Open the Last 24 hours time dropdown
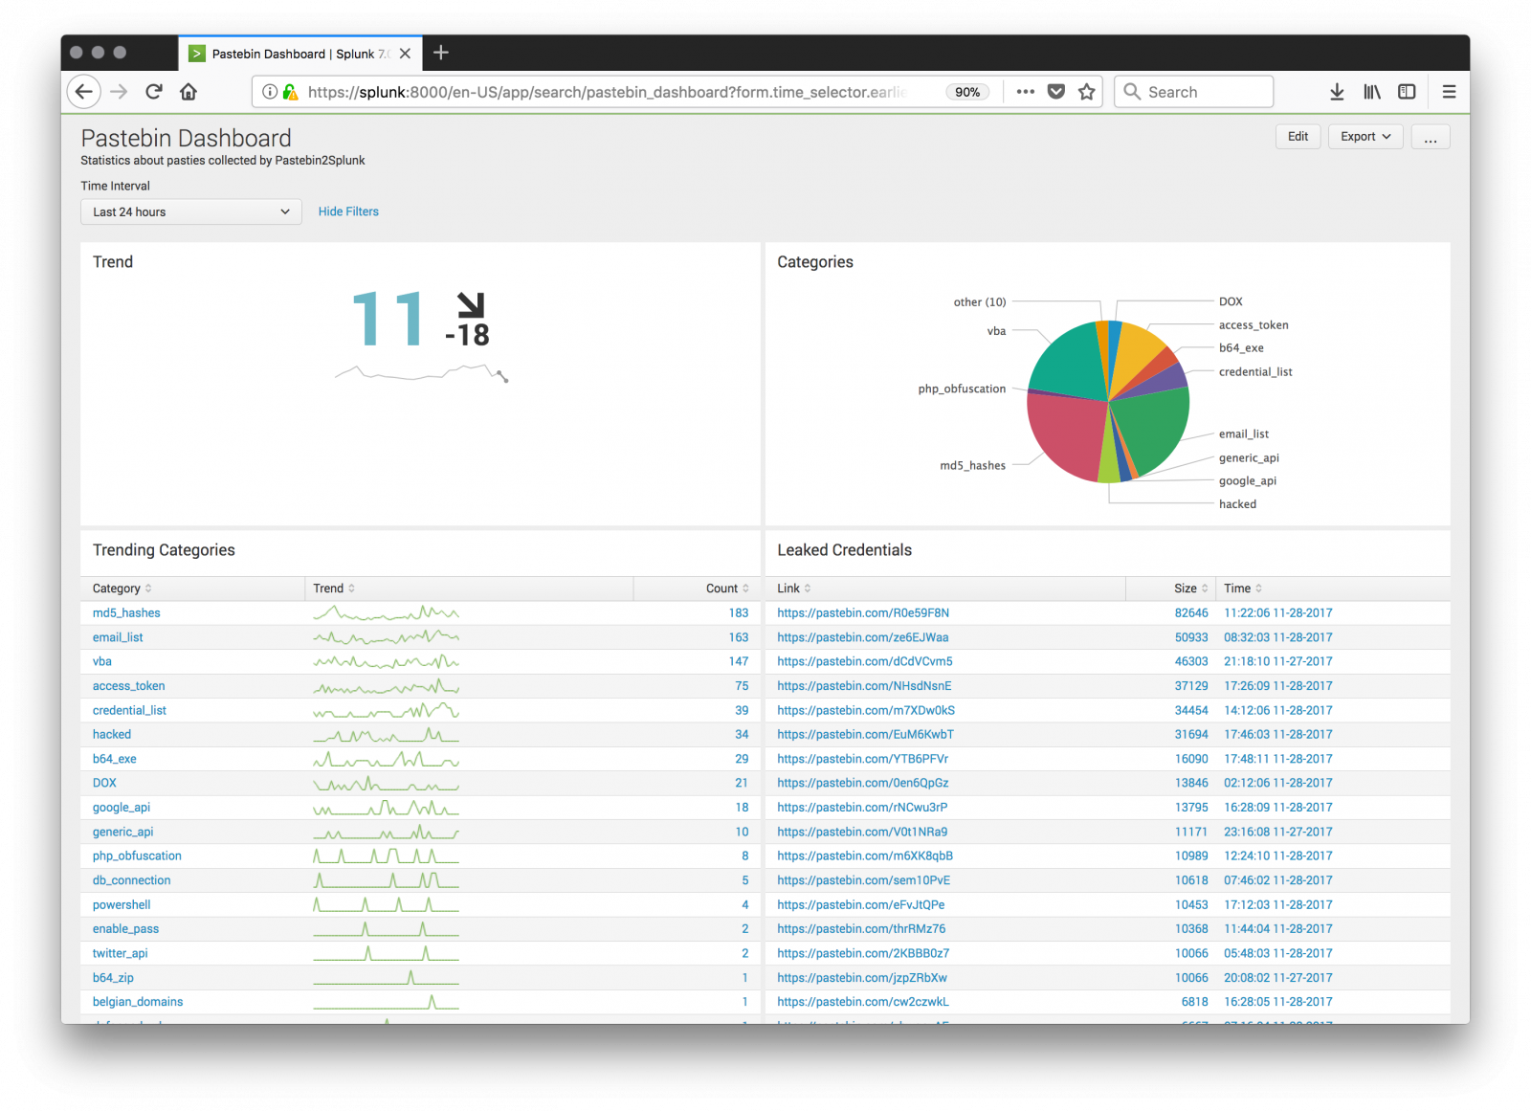 click(191, 211)
